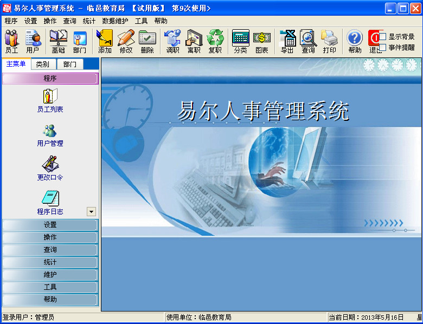Viewport: 423px width, 324px height.
Task: Click the 删除 (Delete) toolbar icon
Action: (148, 42)
